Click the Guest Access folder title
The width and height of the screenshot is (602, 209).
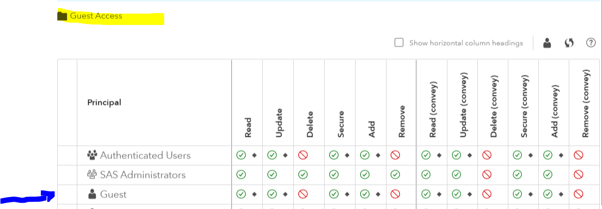point(96,16)
